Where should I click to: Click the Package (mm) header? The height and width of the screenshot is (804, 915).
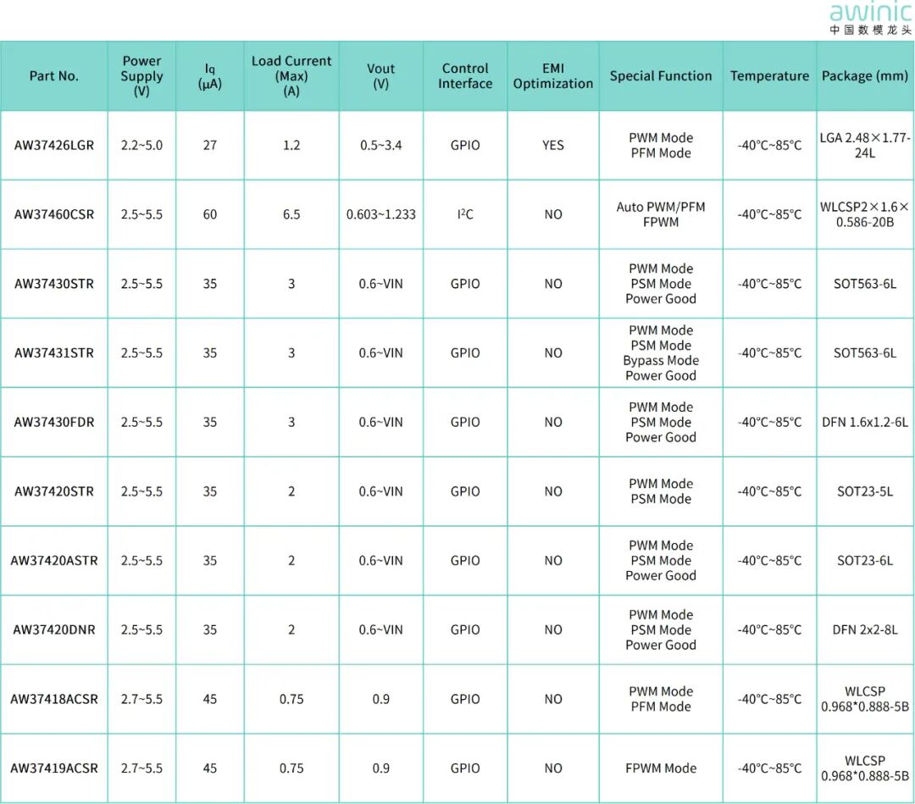(x=865, y=76)
